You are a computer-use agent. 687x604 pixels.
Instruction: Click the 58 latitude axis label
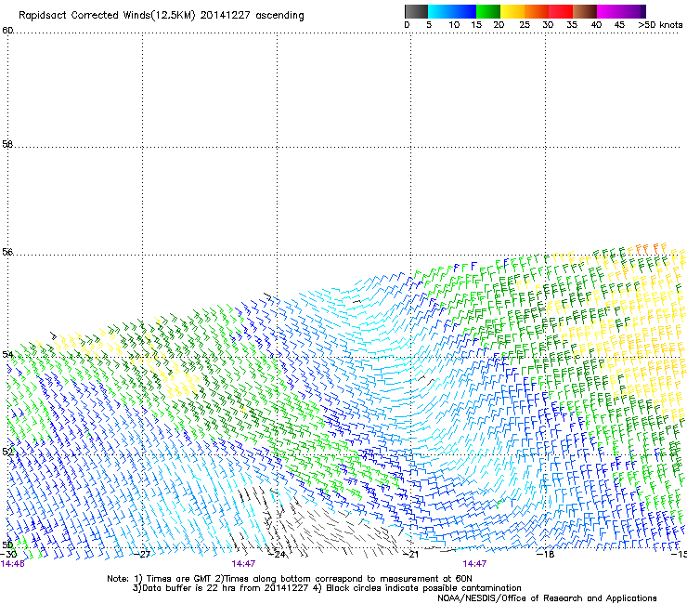tap(7, 144)
